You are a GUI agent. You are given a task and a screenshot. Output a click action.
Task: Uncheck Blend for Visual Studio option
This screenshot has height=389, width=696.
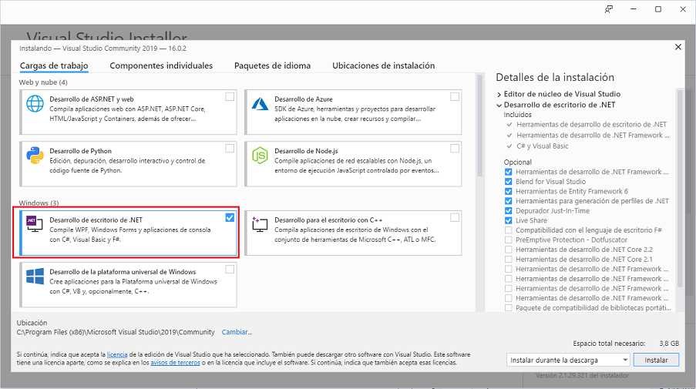pos(508,182)
